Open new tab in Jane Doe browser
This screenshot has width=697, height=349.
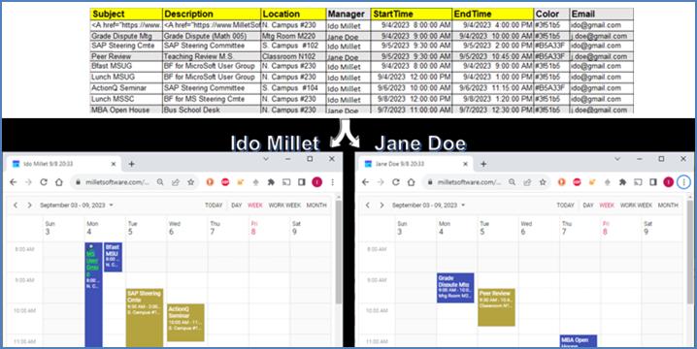[x=483, y=164]
